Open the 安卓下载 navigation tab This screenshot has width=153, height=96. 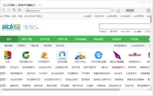pos(45,39)
